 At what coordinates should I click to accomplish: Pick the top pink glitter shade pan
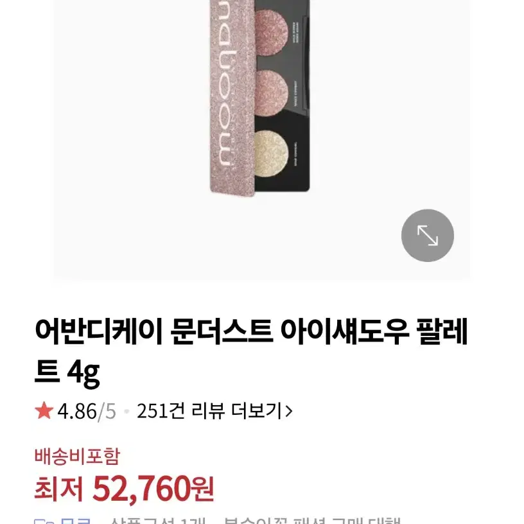(x=271, y=31)
